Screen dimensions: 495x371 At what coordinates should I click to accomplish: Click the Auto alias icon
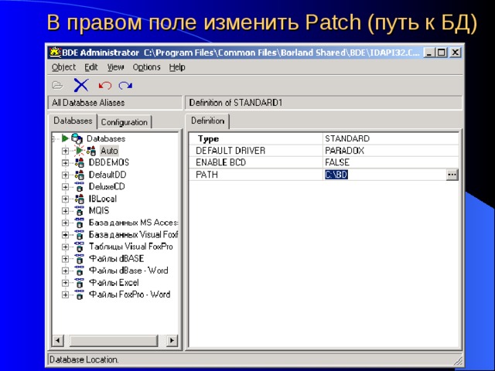pos(91,151)
